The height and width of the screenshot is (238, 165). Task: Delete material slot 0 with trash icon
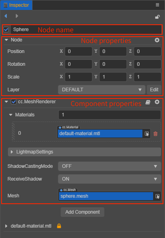tap(155, 134)
